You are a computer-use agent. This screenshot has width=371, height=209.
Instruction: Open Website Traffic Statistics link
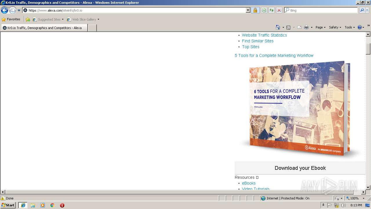[x=264, y=35]
